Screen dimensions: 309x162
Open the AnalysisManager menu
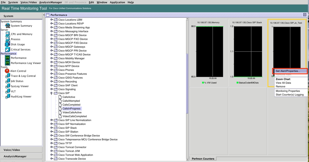[x=50, y=2]
